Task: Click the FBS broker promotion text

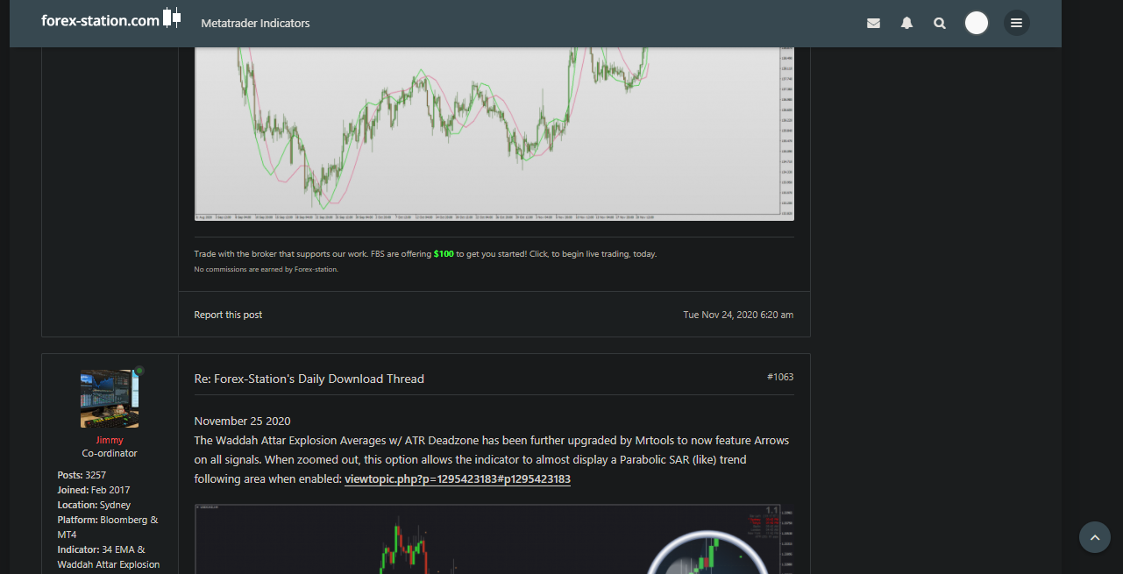Action: click(425, 254)
